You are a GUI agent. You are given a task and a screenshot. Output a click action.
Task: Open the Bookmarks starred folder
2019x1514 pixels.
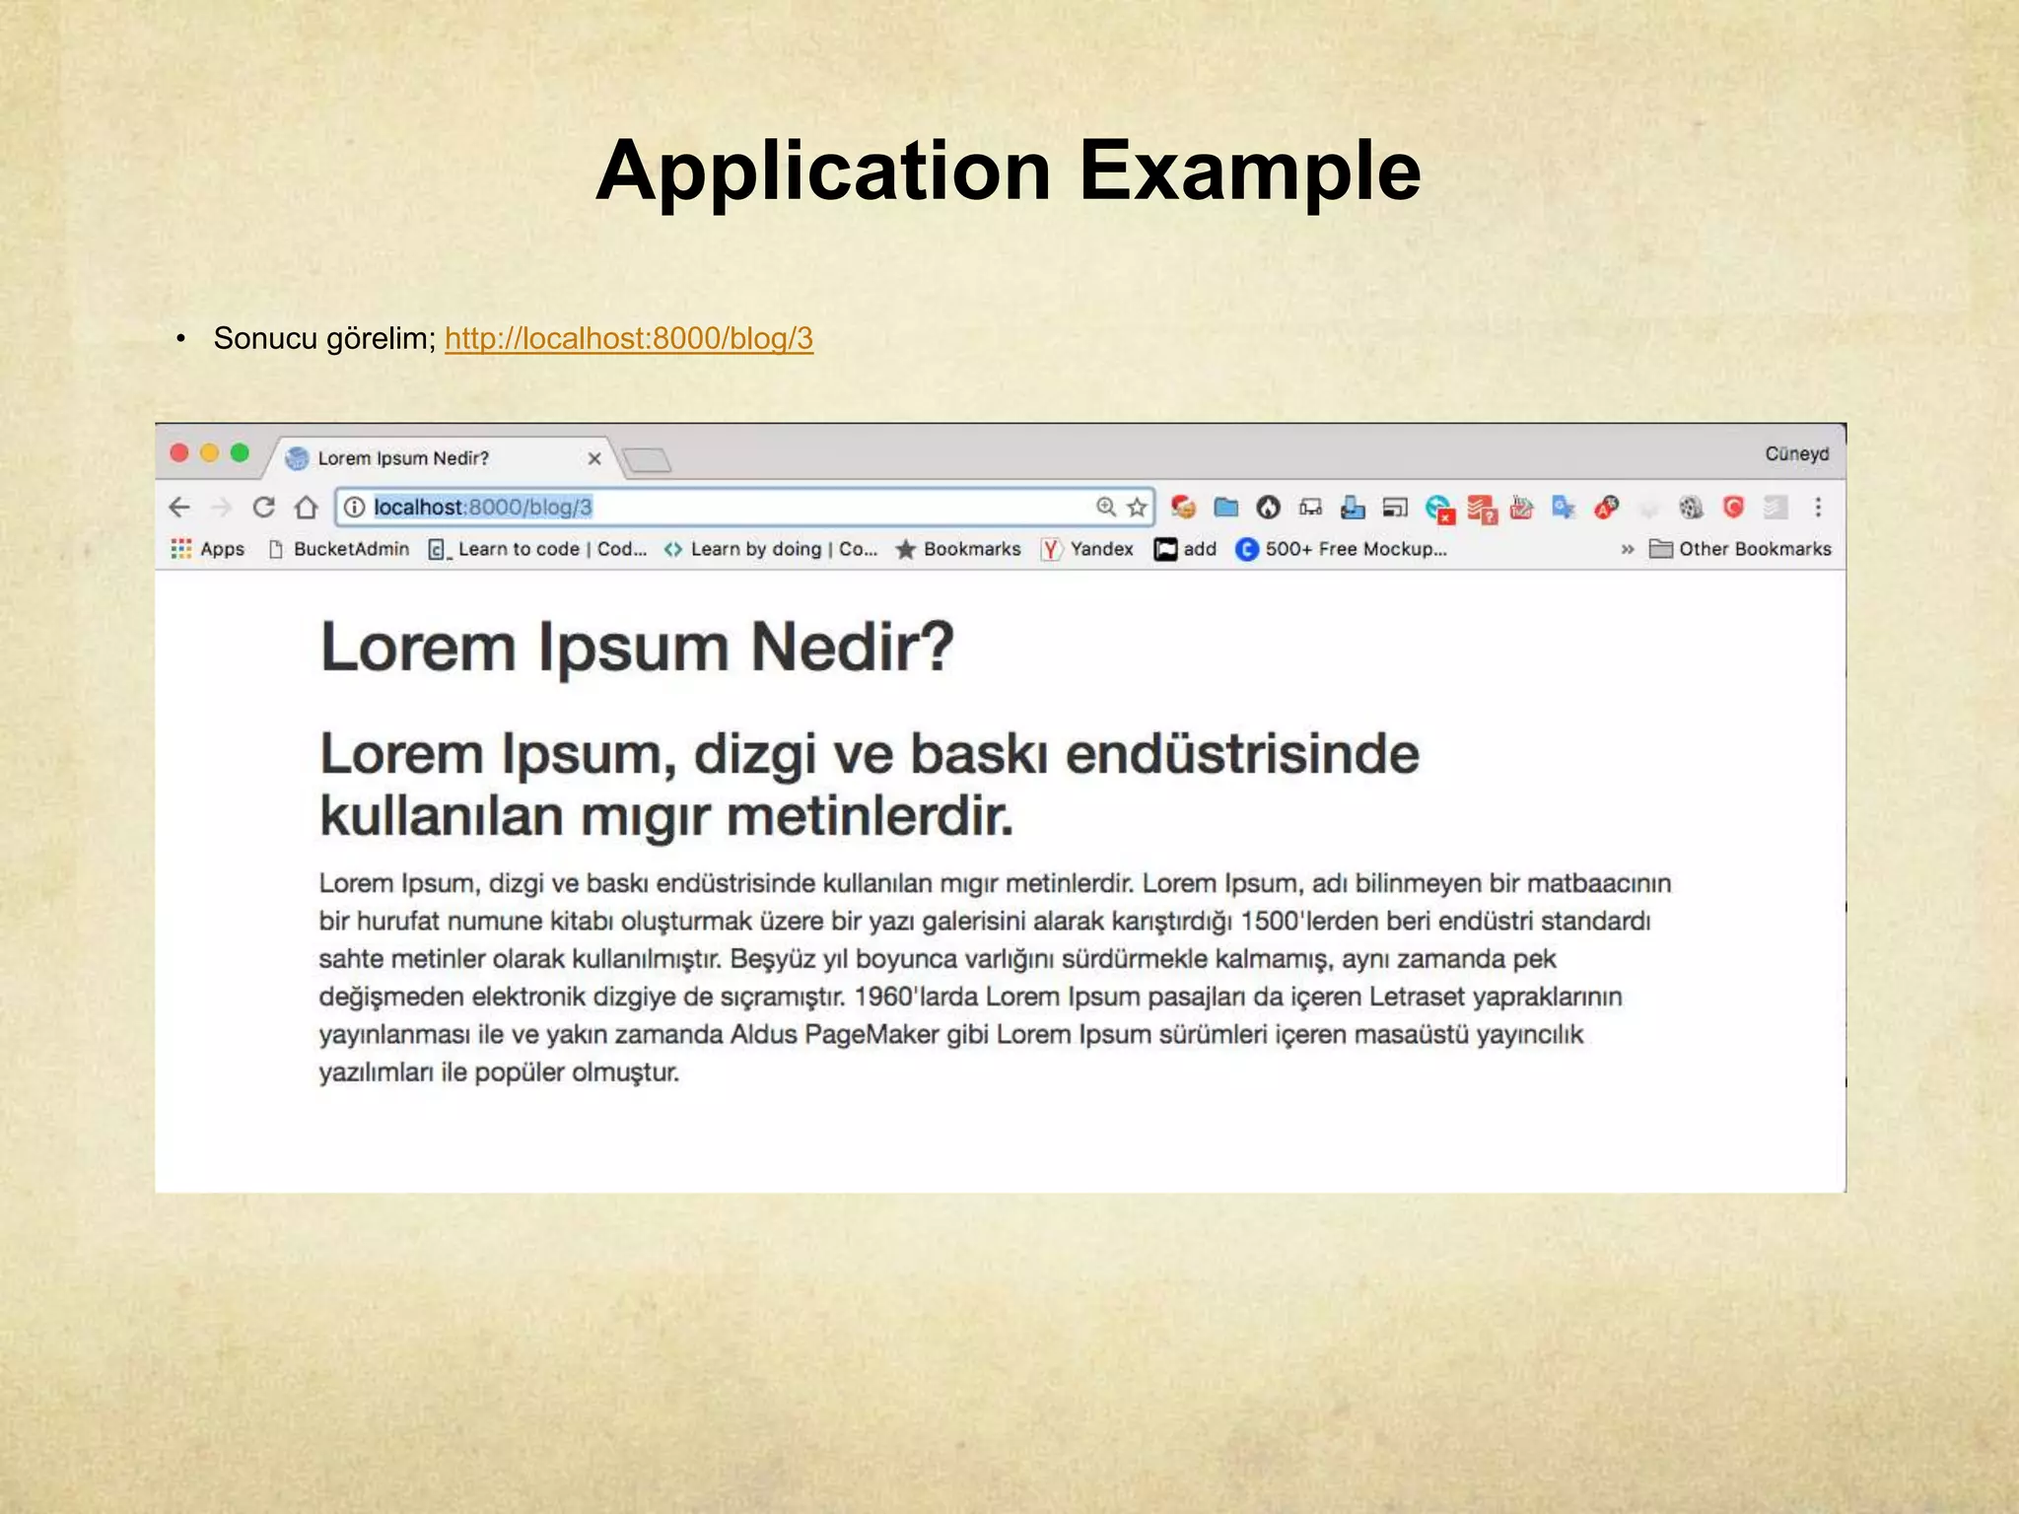tap(958, 549)
